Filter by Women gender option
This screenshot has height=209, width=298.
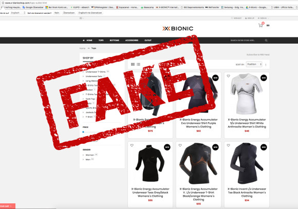[90, 155]
